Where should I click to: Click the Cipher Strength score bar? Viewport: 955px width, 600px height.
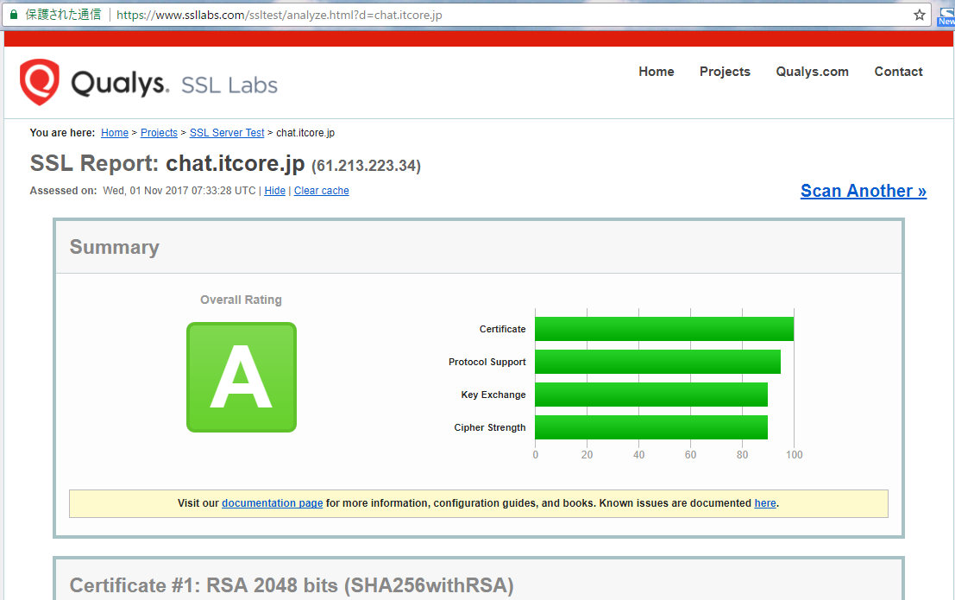point(651,427)
